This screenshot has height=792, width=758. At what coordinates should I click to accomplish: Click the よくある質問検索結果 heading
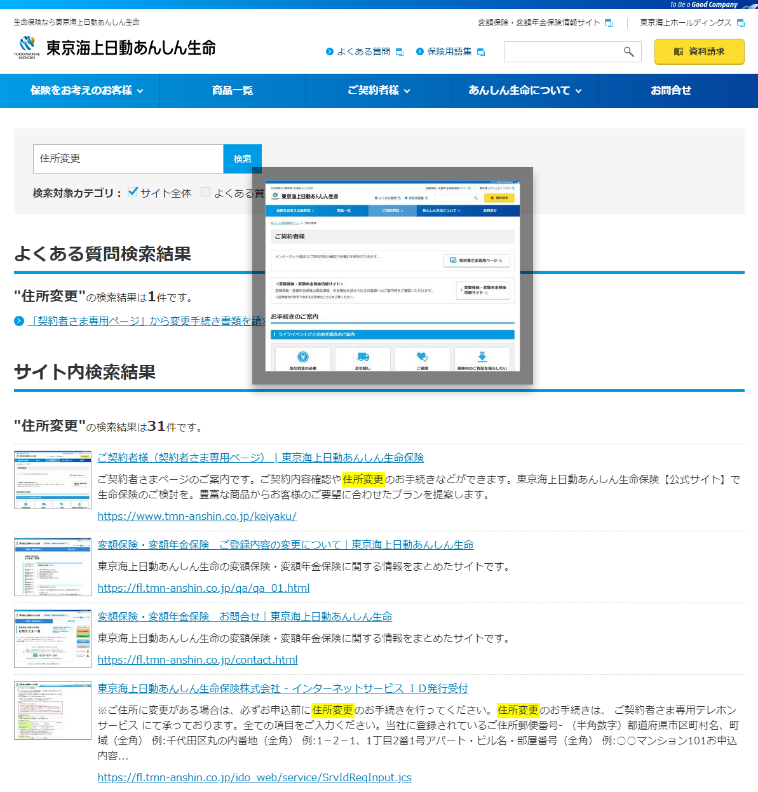(x=103, y=254)
